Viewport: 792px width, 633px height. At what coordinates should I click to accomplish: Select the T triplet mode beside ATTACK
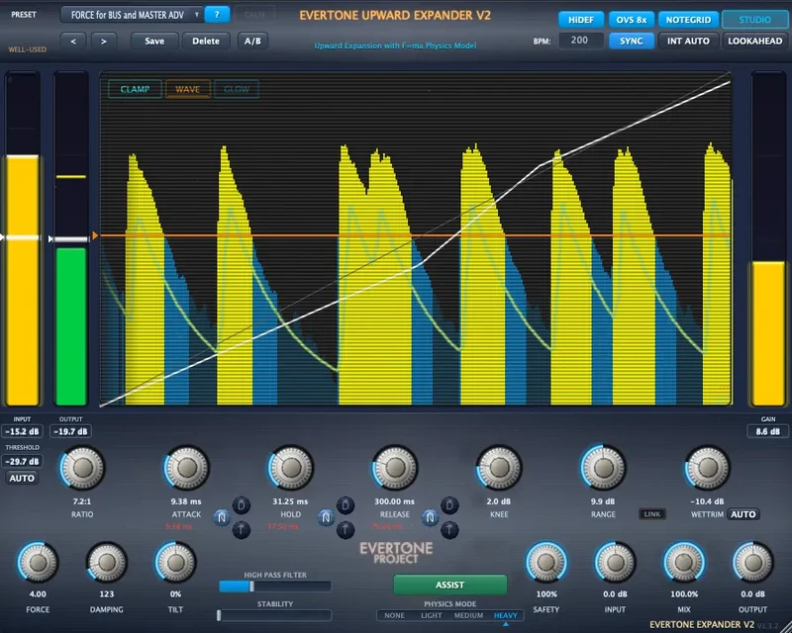tap(241, 530)
